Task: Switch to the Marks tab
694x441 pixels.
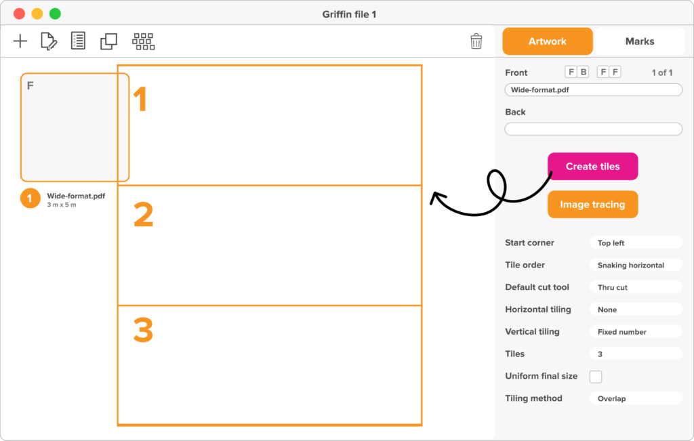Action: coord(640,41)
